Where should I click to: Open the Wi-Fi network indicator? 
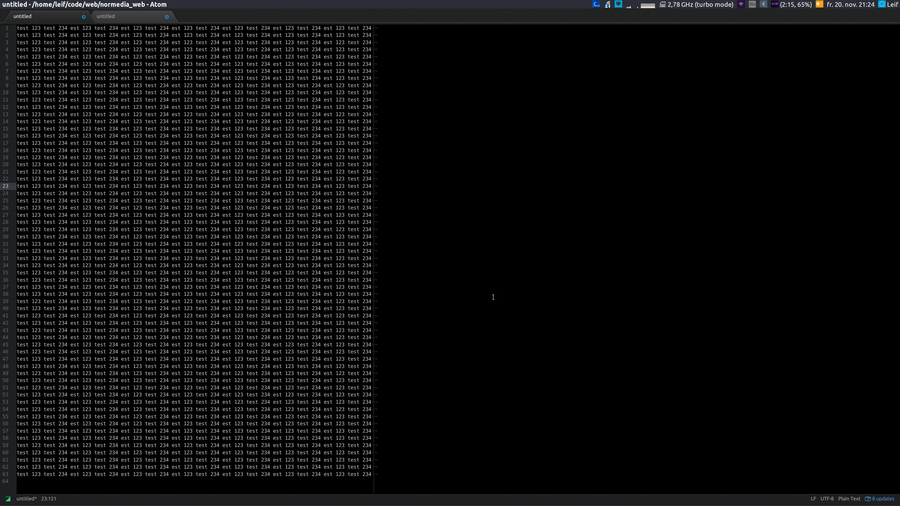[x=741, y=4]
